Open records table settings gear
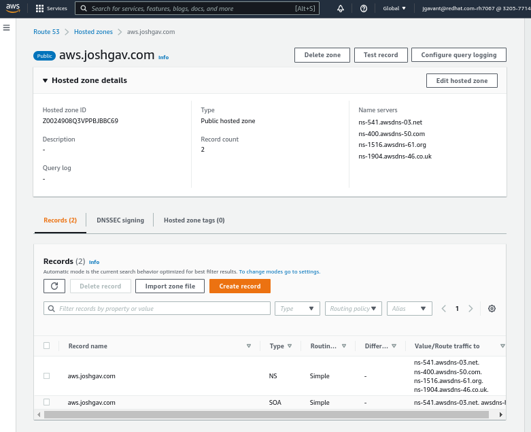The image size is (531, 432). coord(492,308)
